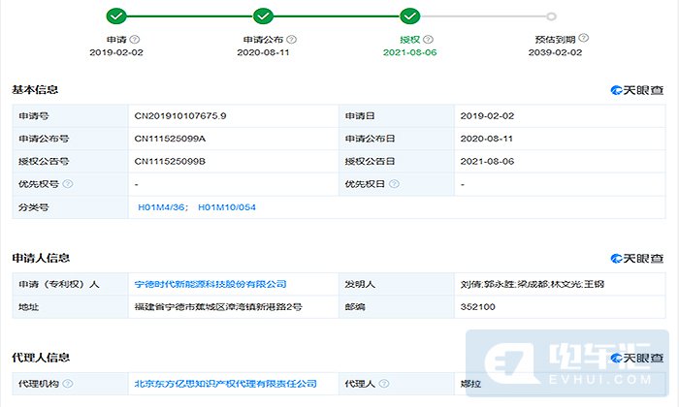Click the 2020-08-11 date under 申请公布 step
Image resolution: width=679 pixels, height=407 pixels.
pos(263,52)
